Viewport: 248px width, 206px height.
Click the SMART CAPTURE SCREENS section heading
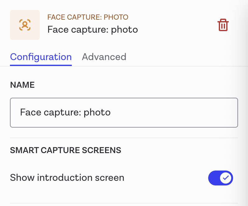(66, 150)
